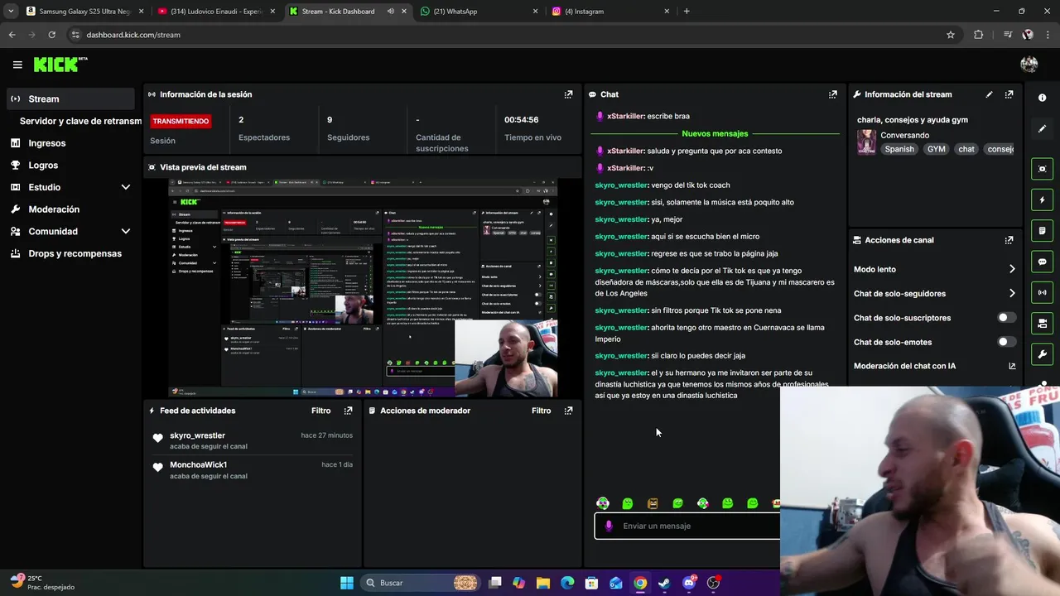Open Filtro in Acciones de moderador
Screen dimensions: 1060x596
pos(541,411)
